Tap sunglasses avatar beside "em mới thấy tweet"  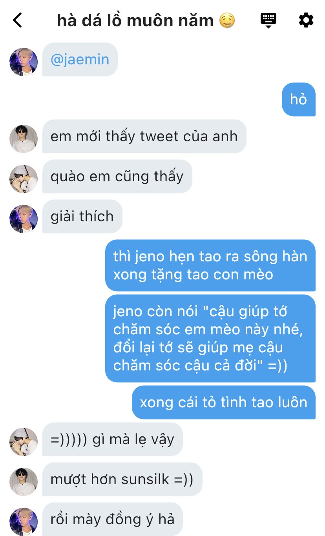pyautogui.click(x=24, y=139)
